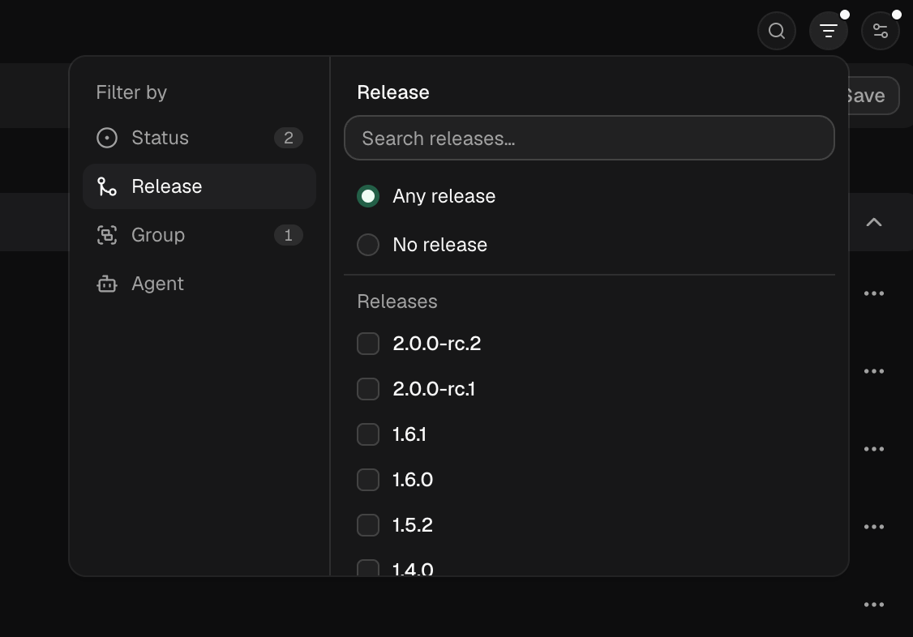Click the Group icon in sidebar
This screenshot has height=637, width=913.
click(107, 235)
